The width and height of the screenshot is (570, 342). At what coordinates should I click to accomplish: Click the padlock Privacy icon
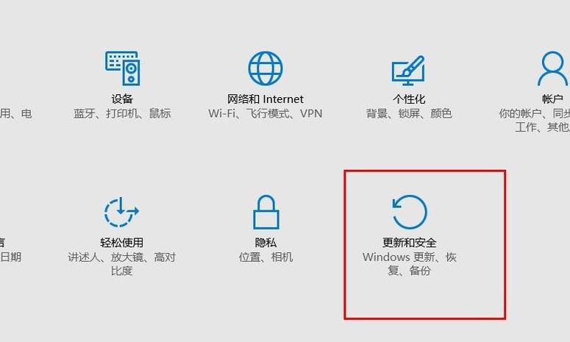[266, 213]
